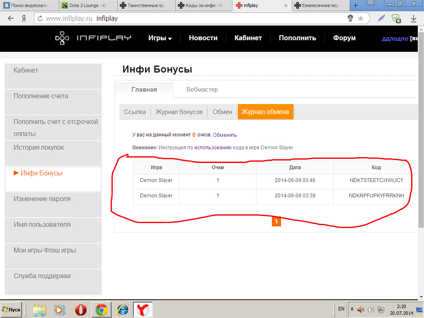
Task: Switch to the 'Таинственные вр' tab
Action: click(146, 5)
